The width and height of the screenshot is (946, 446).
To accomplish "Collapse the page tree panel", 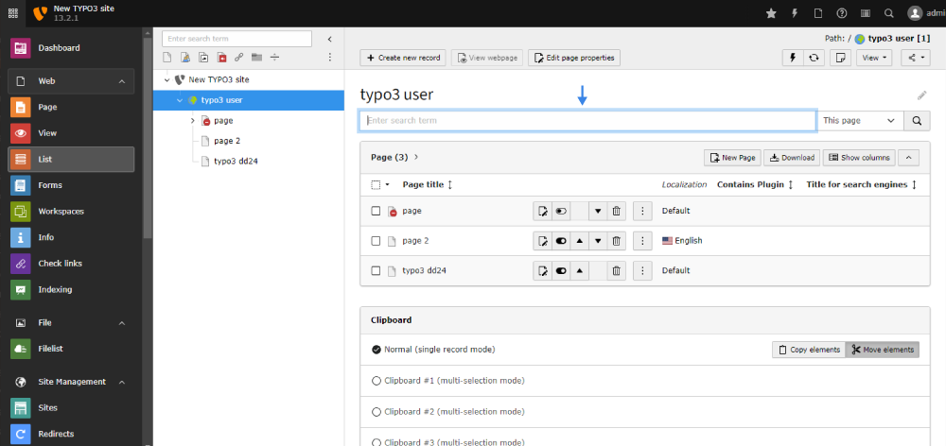I will pos(329,39).
